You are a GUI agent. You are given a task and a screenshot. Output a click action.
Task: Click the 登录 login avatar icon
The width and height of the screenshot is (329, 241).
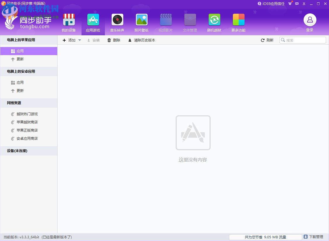(310, 20)
